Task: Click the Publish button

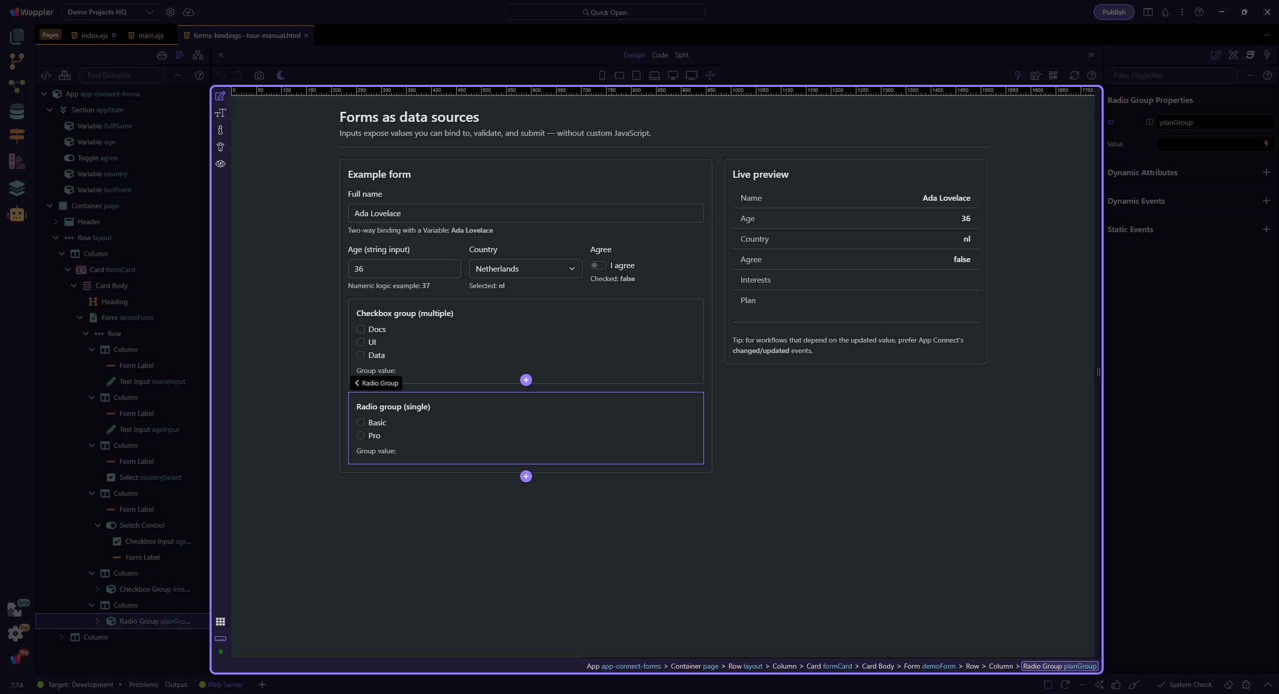Action: coord(1114,12)
